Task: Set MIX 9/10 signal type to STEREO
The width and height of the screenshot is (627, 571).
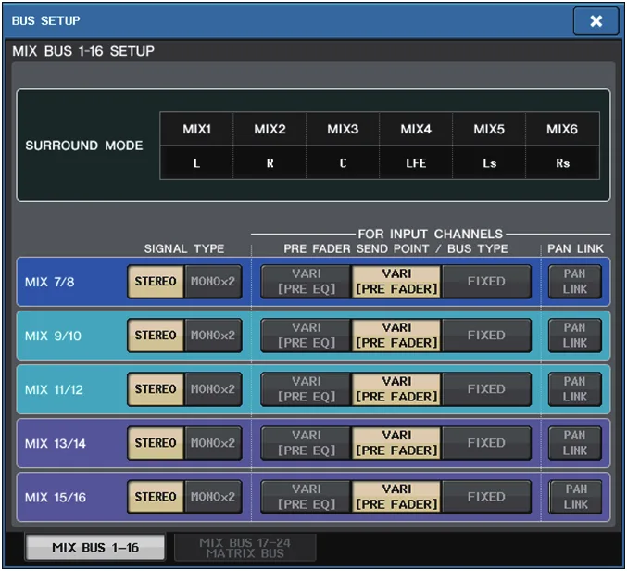Action: pyautogui.click(x=156, y=336)
